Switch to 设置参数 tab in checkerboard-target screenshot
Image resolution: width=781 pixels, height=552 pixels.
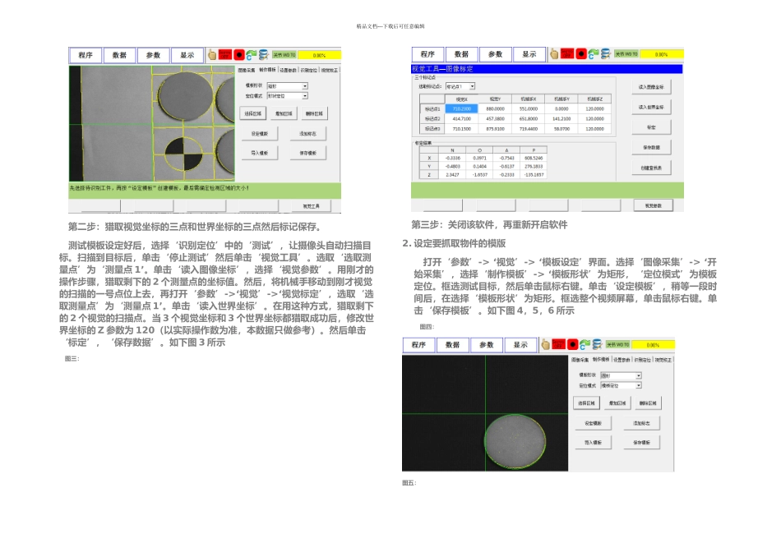coord(288,70)
